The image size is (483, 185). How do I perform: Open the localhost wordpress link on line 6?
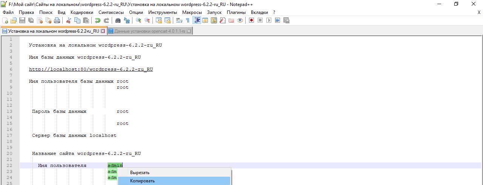(91, 69)
